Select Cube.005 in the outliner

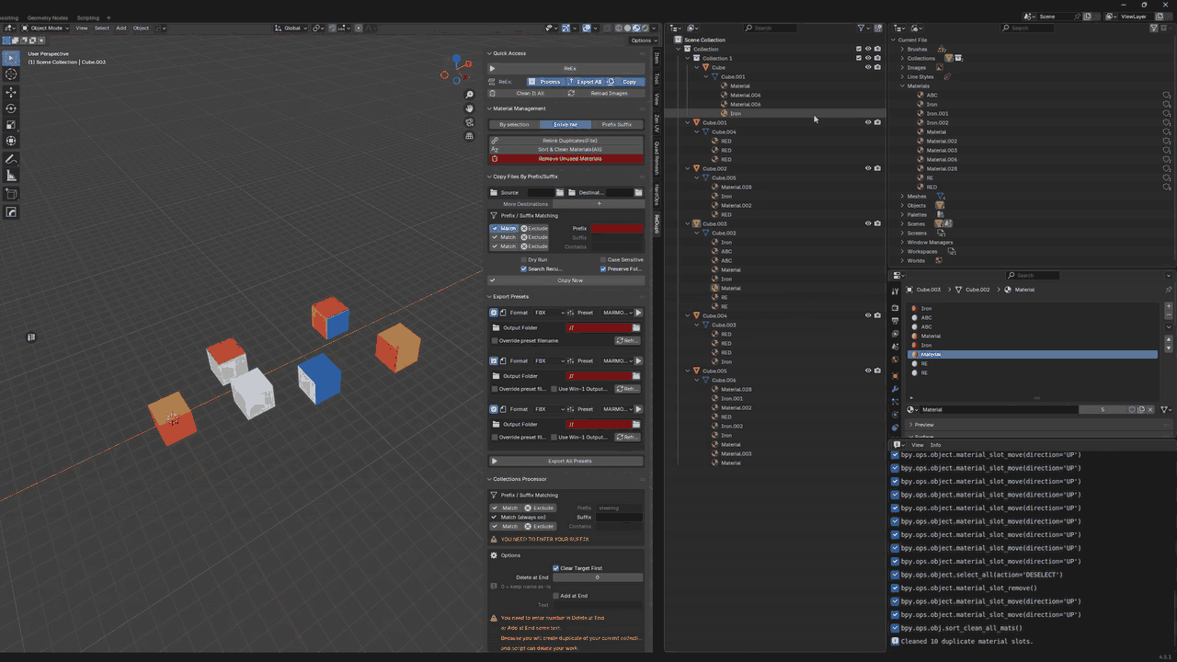[x=714, y=371]
